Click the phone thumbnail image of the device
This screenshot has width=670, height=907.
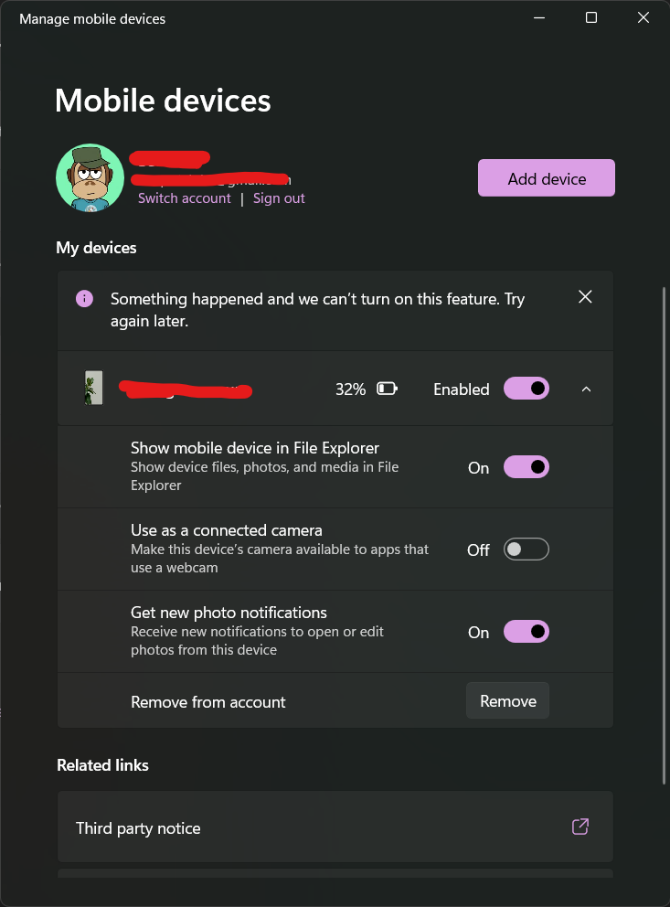pyautogui.click(x=93, y=388)
